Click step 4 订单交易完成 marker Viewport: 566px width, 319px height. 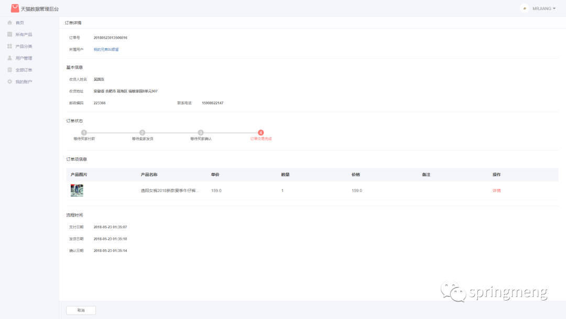pyautogui.click(x=260, y=133)
